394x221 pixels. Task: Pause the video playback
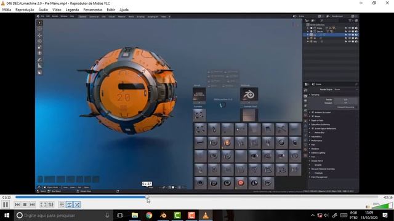point(6,204)
